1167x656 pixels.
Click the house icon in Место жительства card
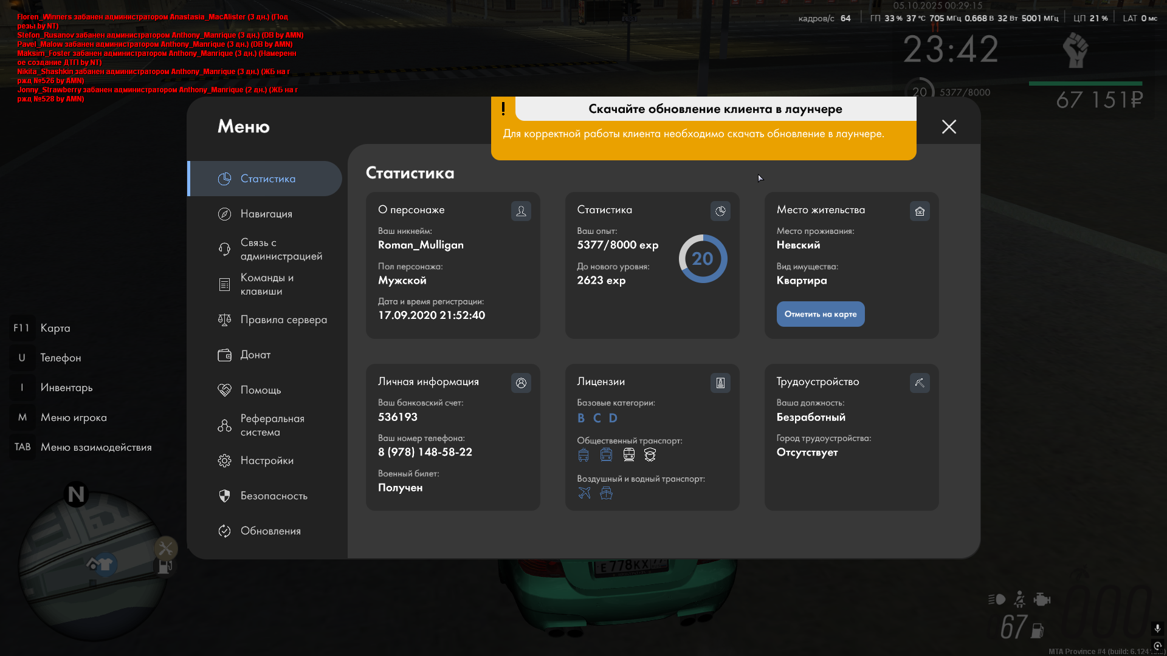(920, 211)
